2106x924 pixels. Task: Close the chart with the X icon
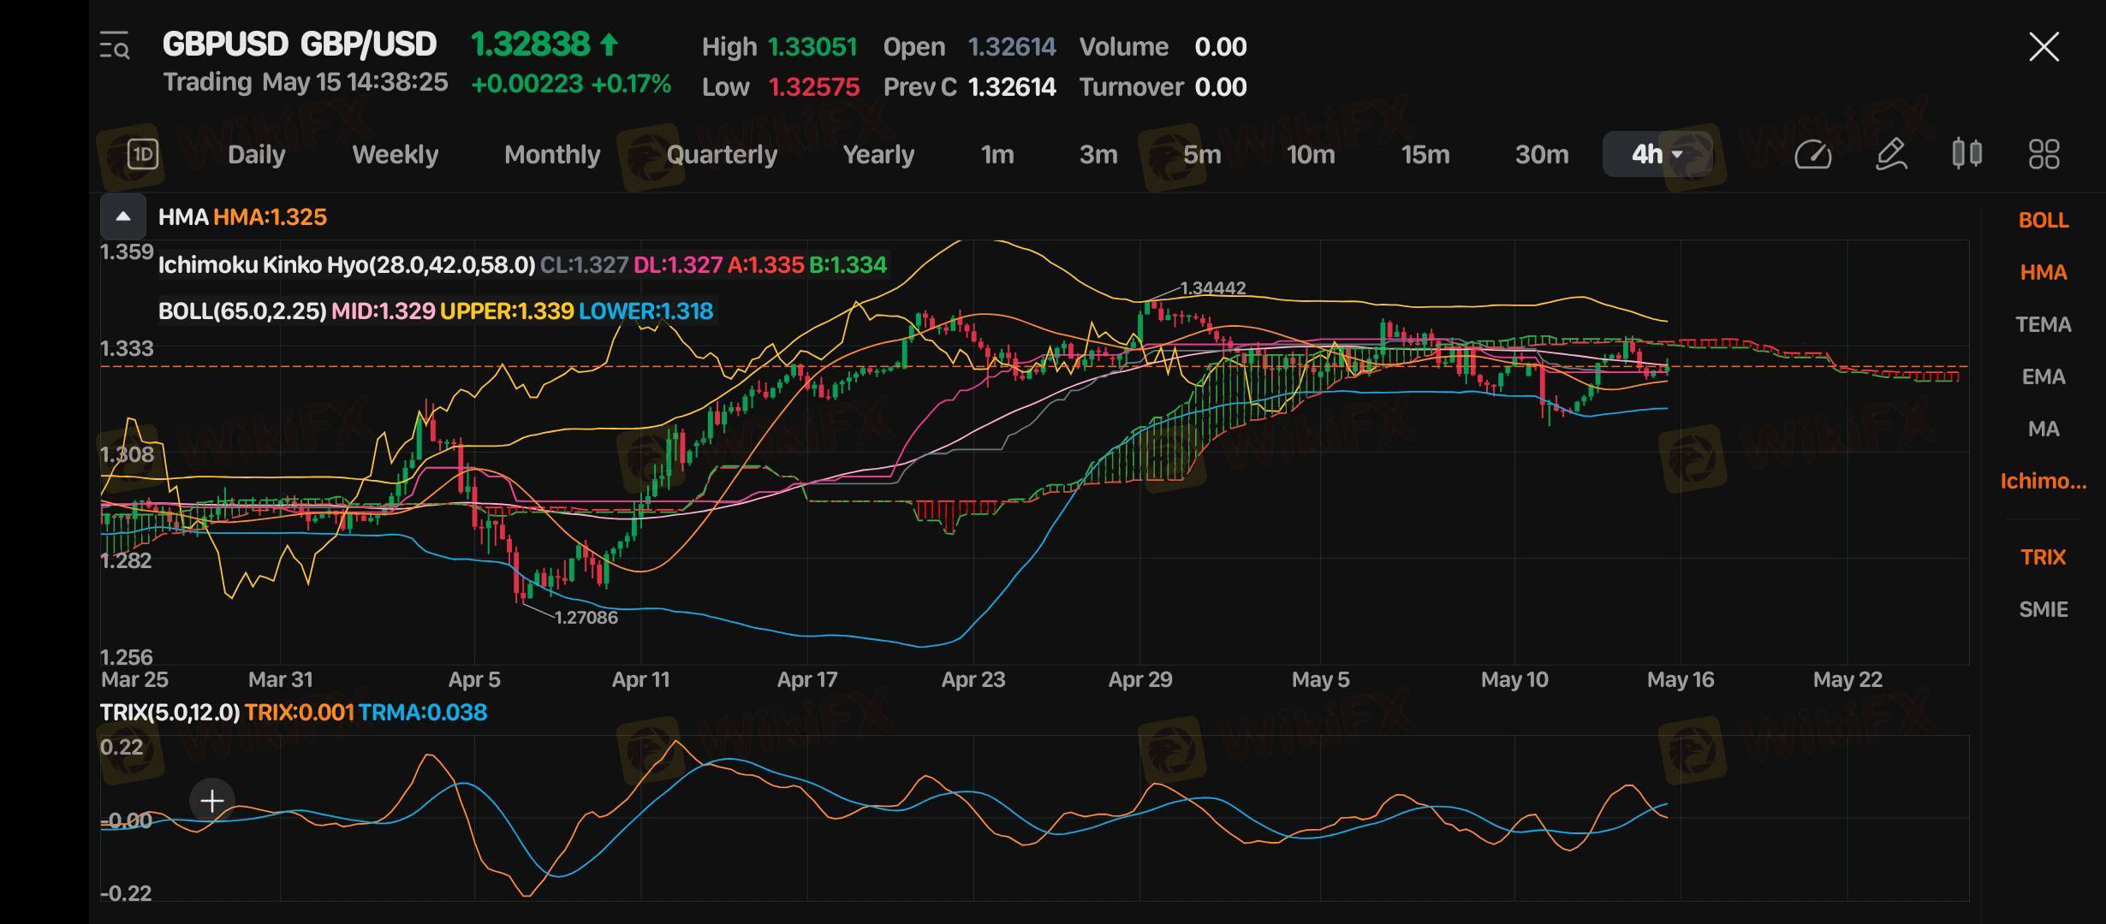tap(2044, 46)
